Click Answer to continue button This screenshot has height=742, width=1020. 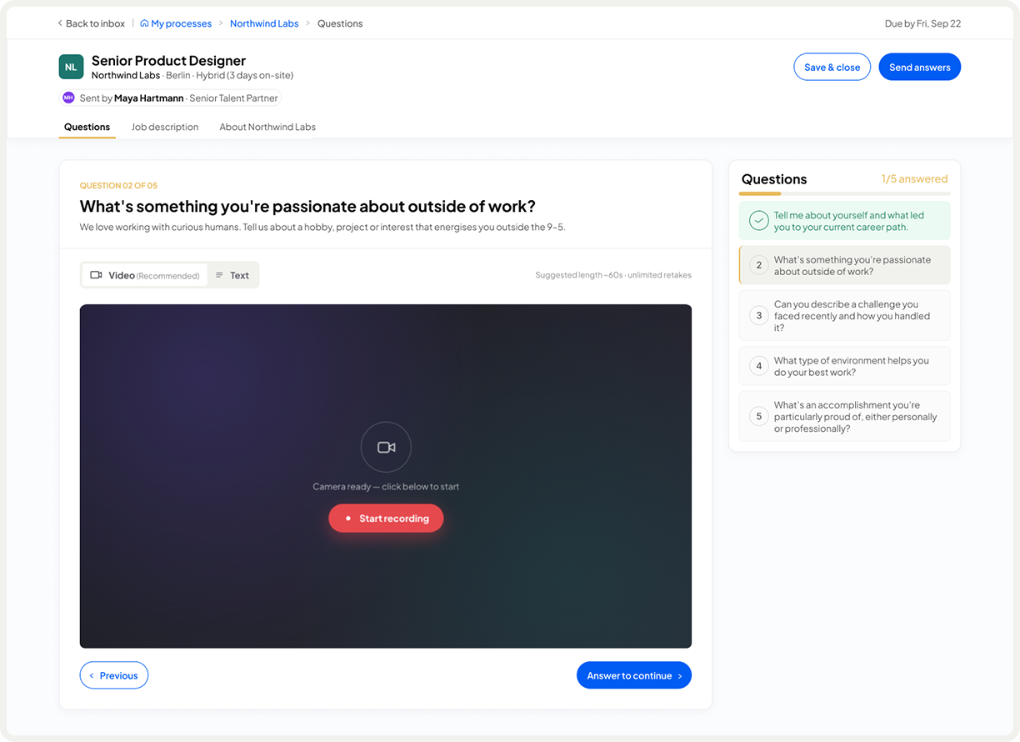coord(634,675)
